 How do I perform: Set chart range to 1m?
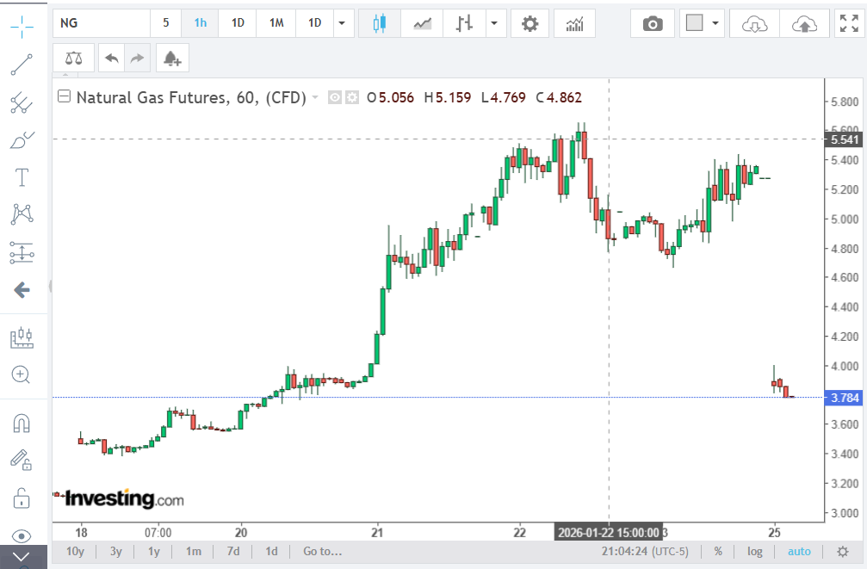194,551
